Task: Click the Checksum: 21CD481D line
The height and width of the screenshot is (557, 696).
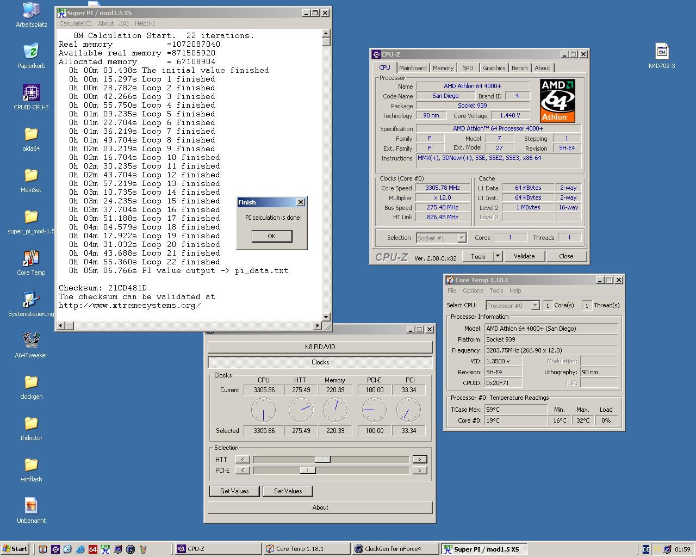Action: (103, 288)
